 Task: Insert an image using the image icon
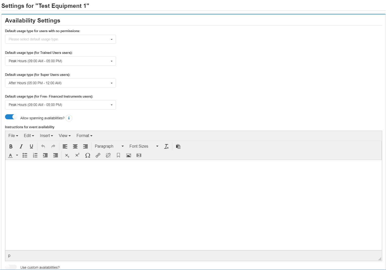[129, 155]
